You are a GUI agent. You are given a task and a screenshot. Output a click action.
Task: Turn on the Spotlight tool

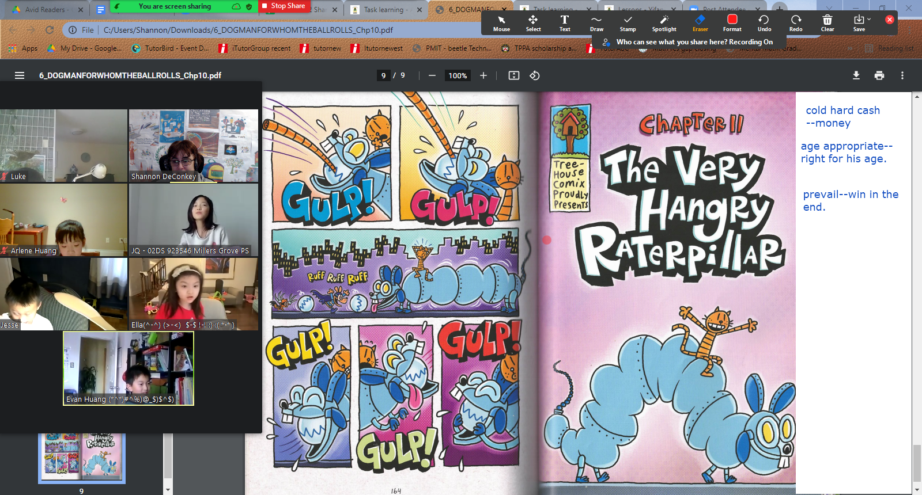(664, 24)
